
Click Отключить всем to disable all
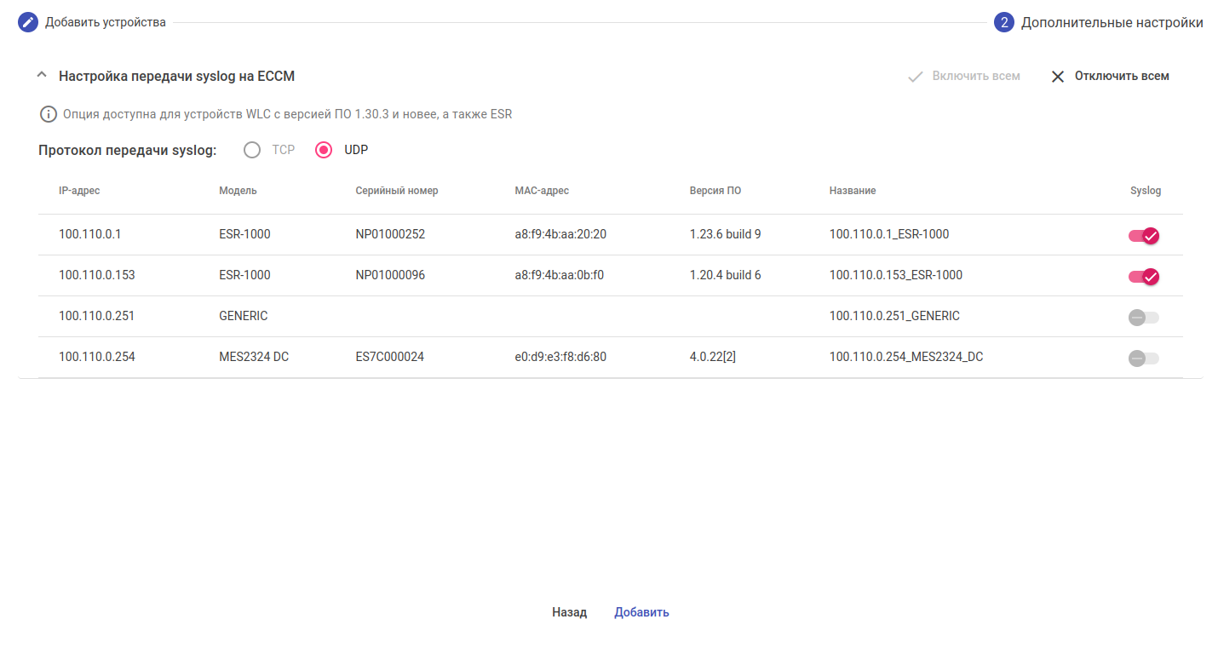pos(1121,77)
